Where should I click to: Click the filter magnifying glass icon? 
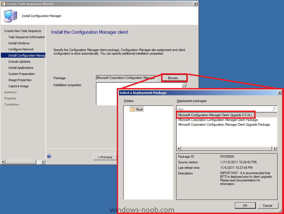(274, 109)
